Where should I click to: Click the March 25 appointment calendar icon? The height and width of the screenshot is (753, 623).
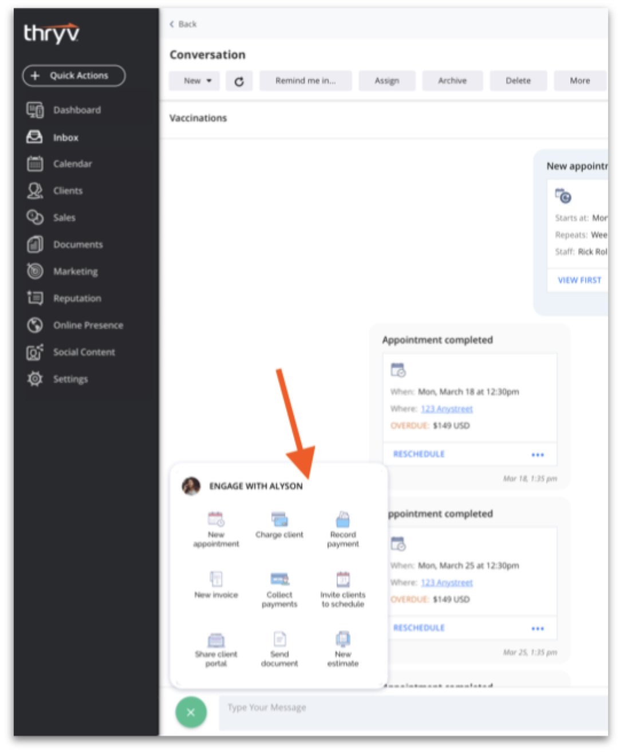[398, 544]
